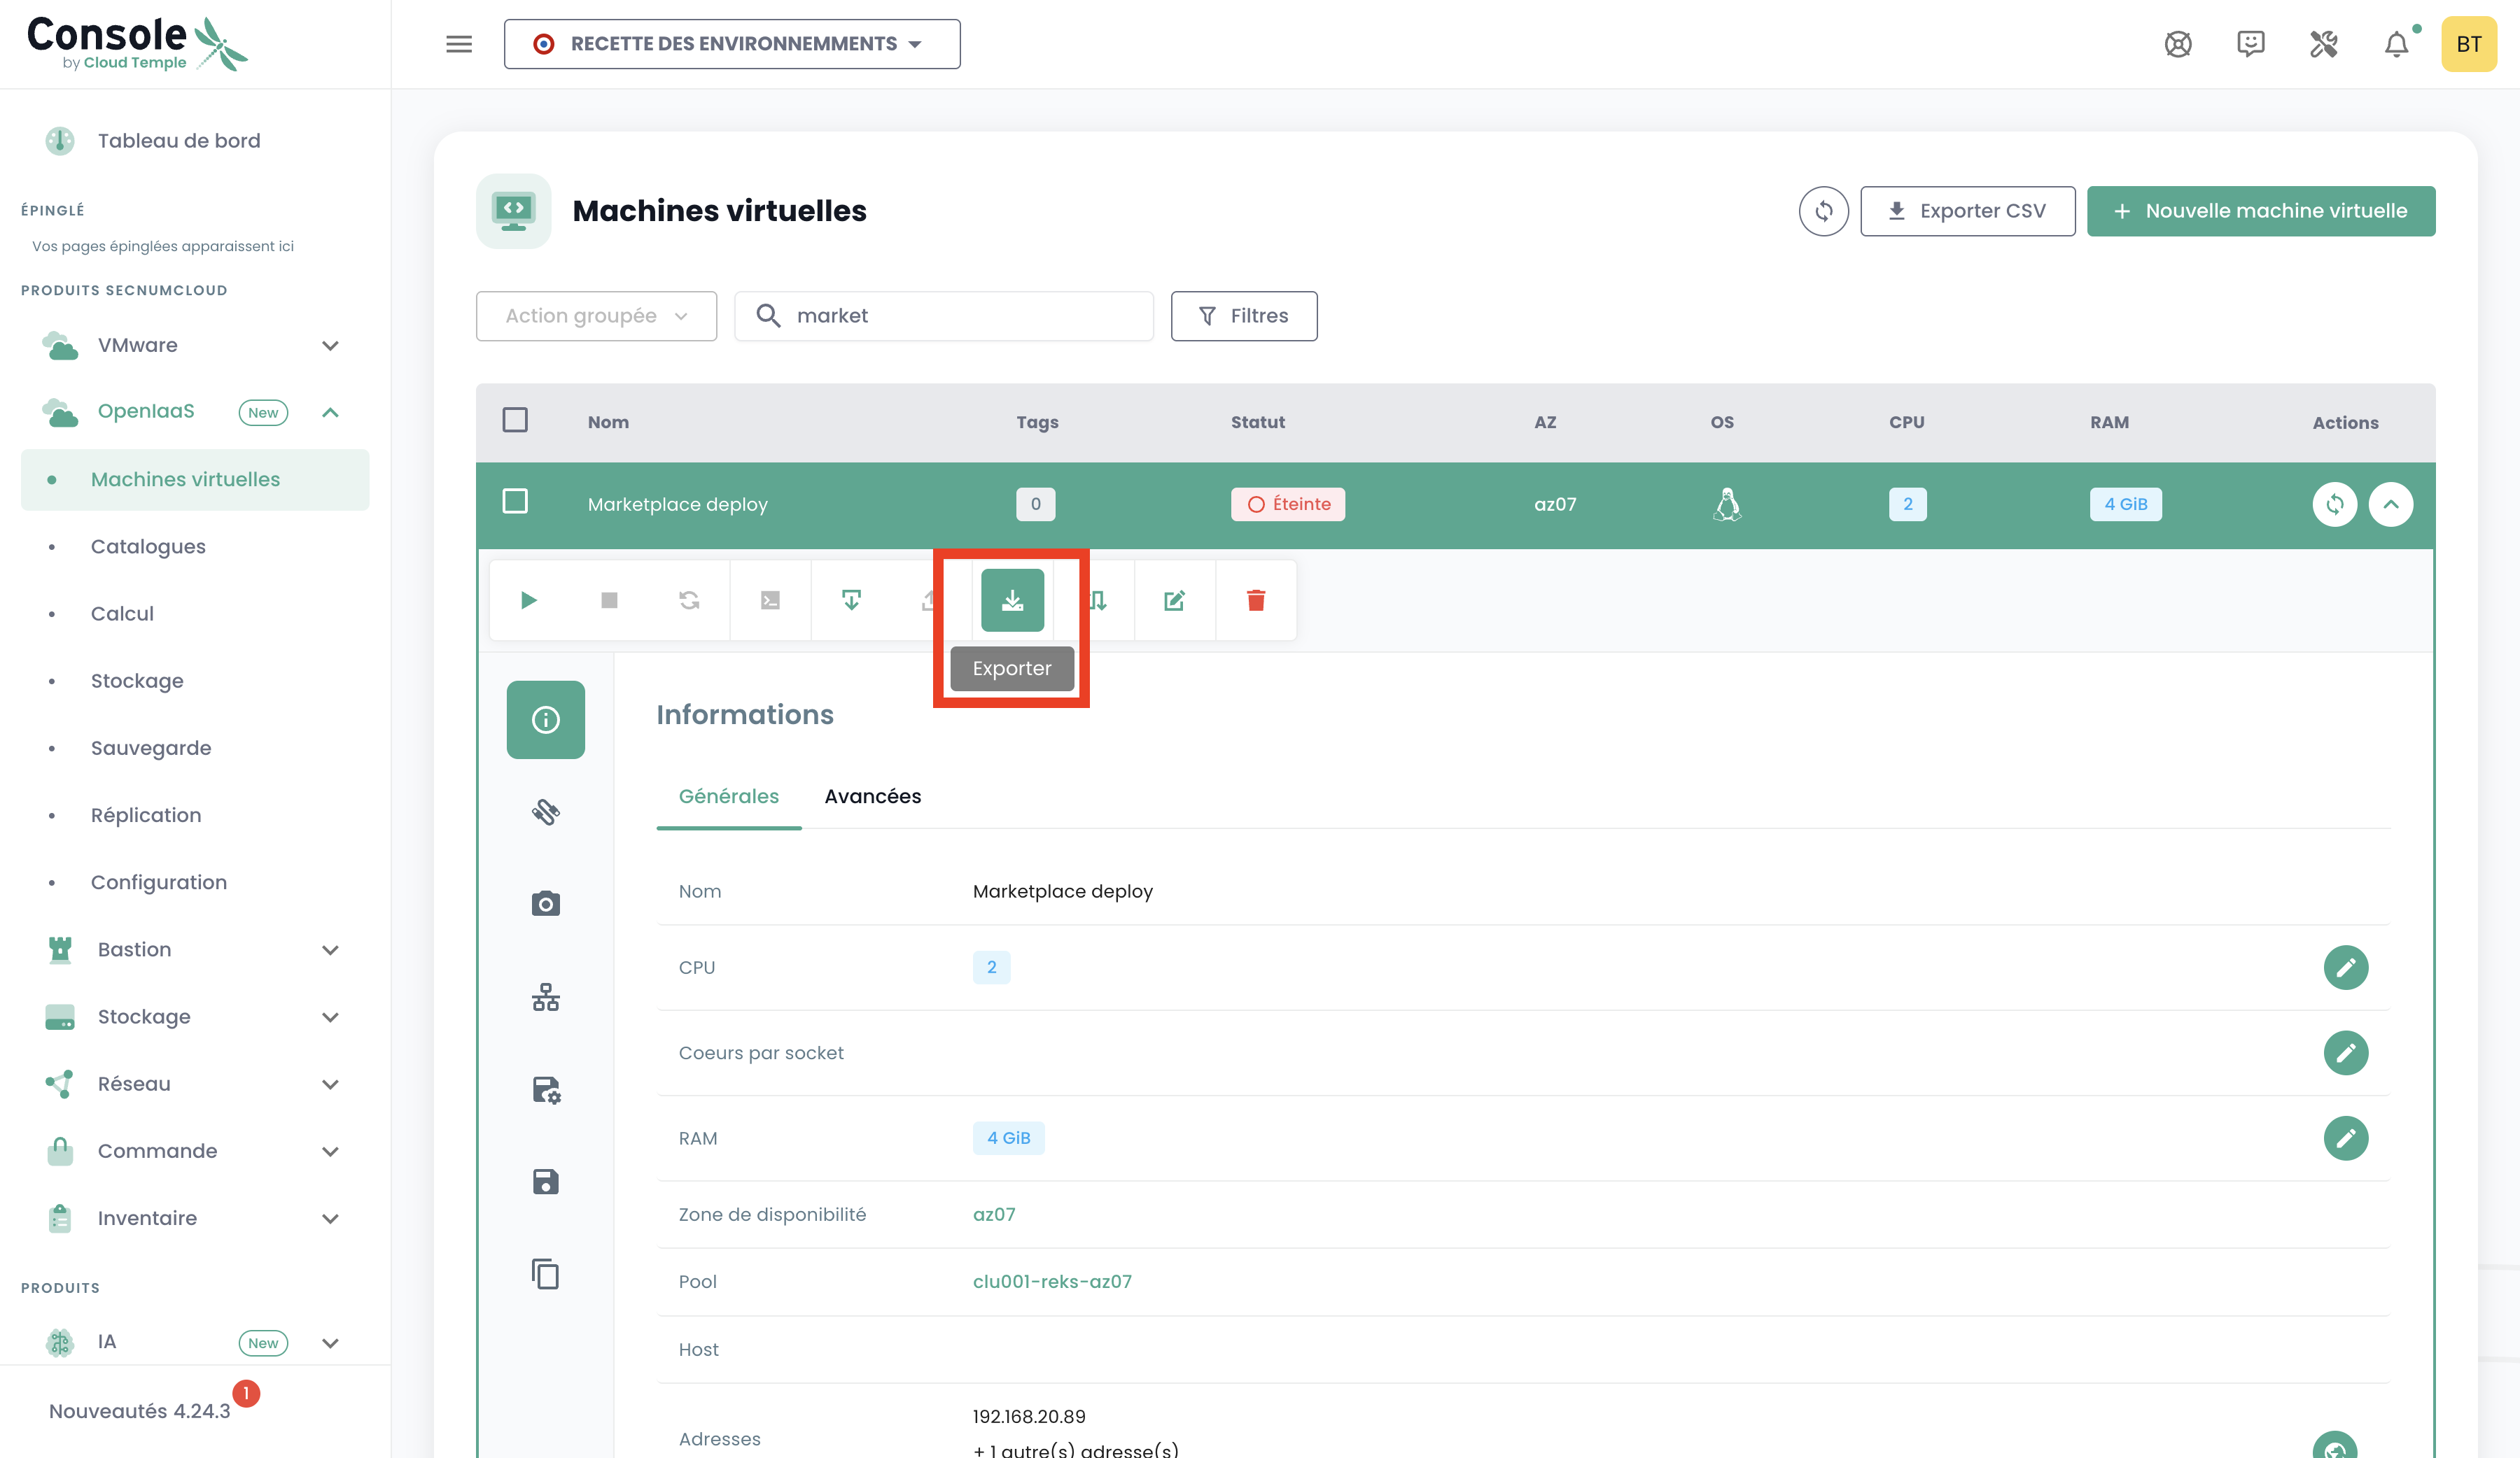Open the snapshots camera icon panel
Screen dimensions: 2520x1458
tap(545, 903)
